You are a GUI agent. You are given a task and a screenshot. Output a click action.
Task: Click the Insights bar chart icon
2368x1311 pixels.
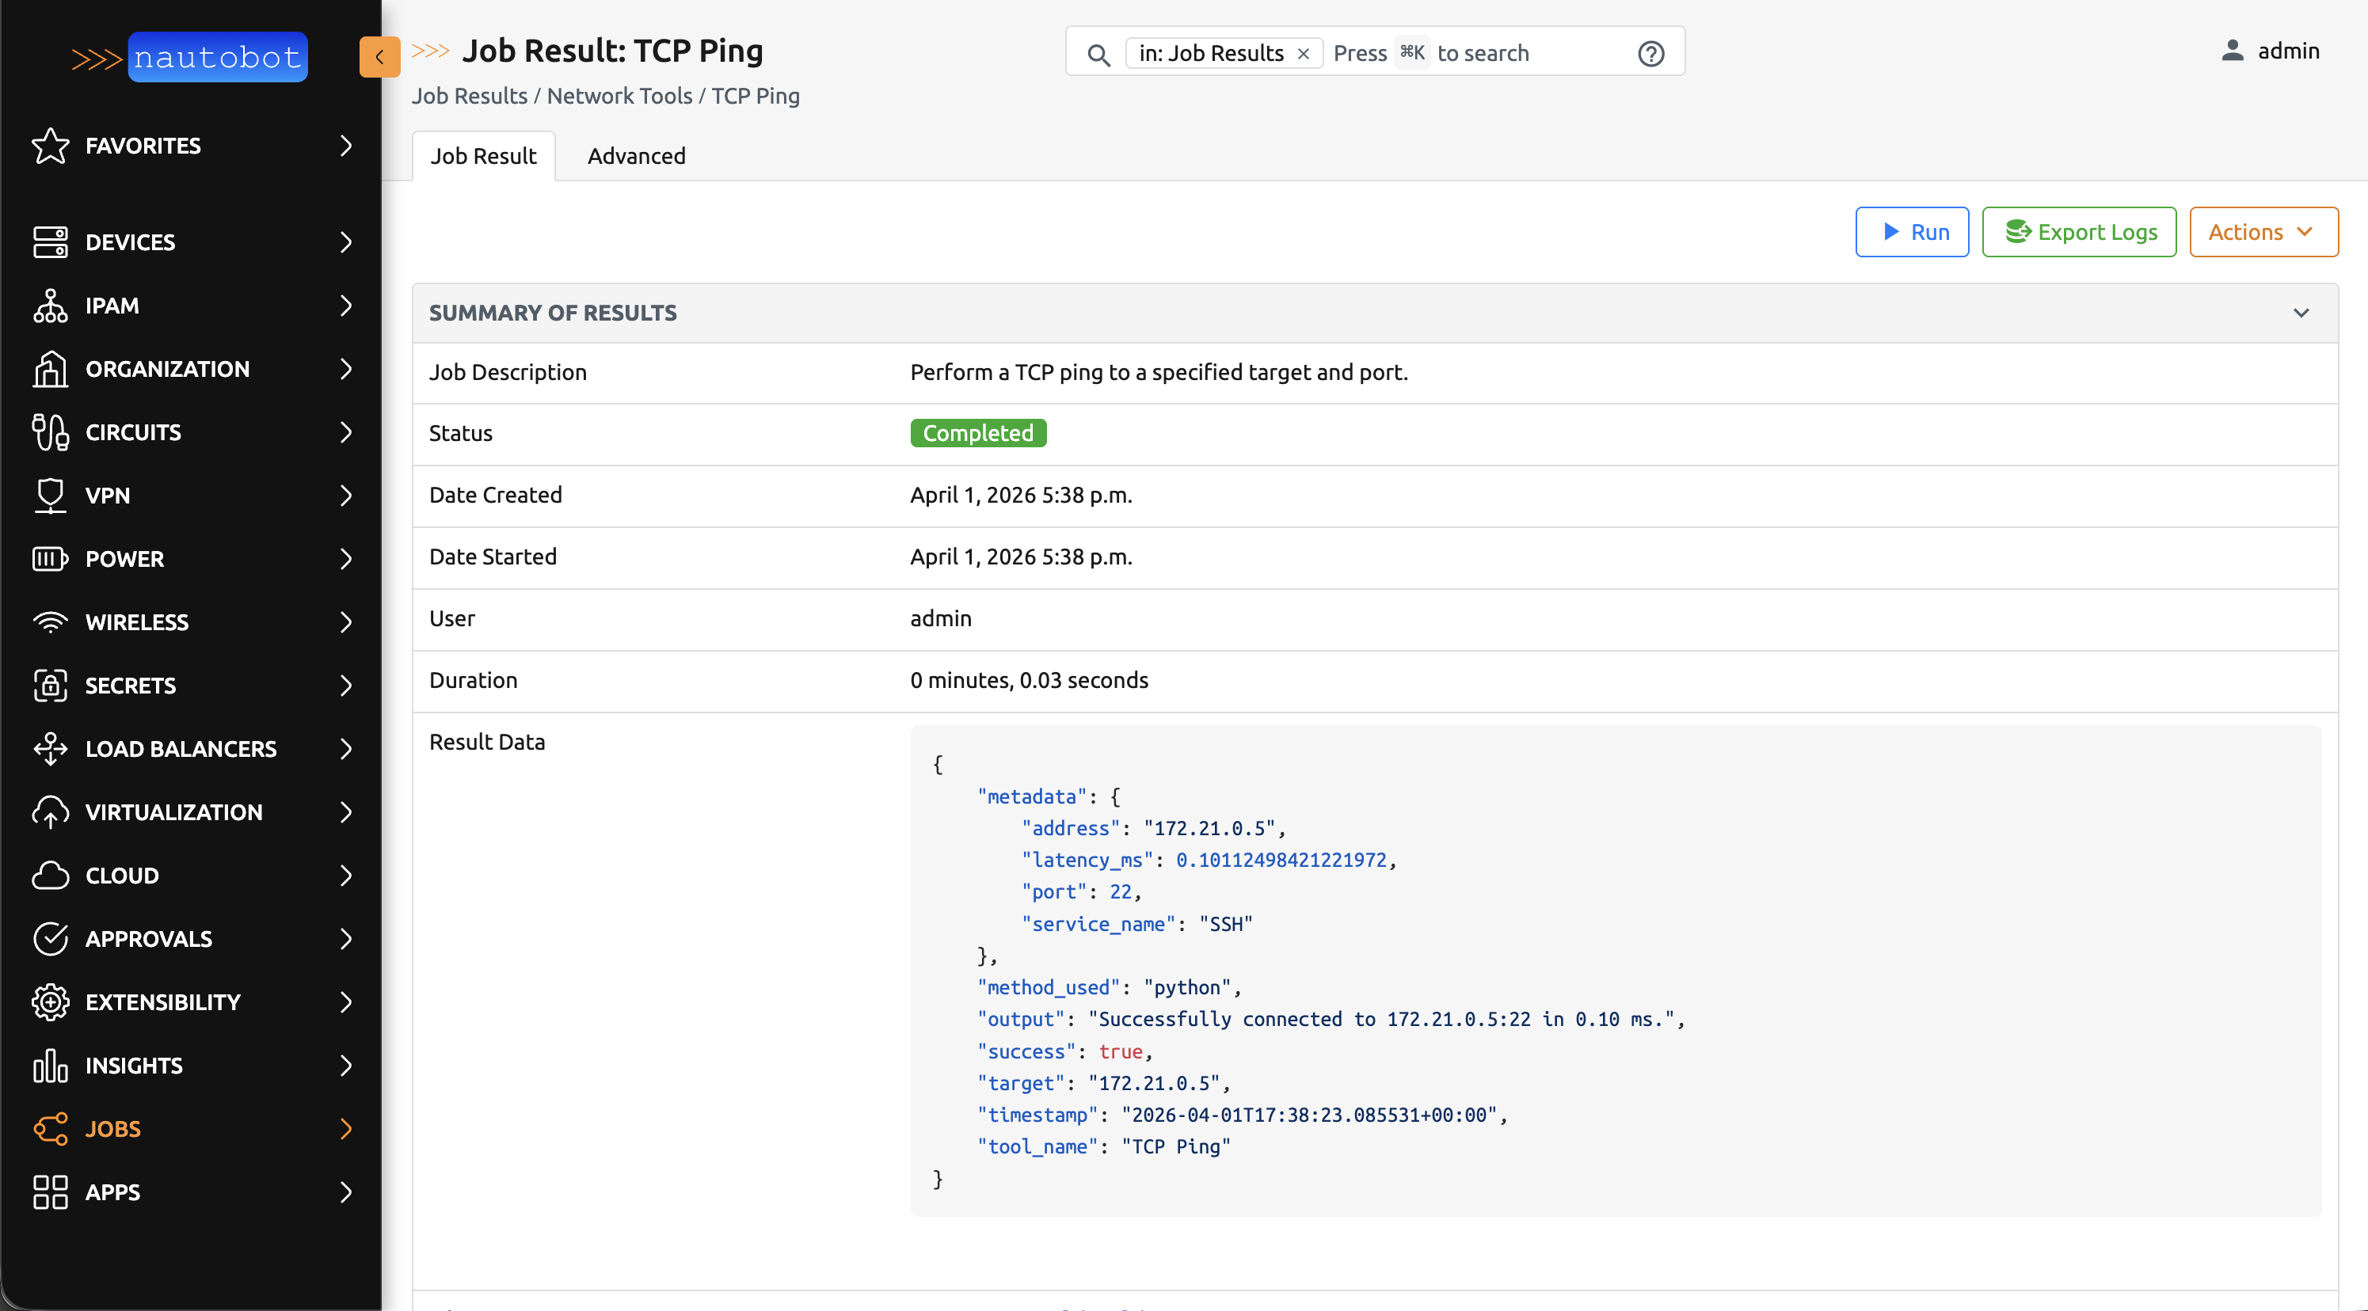point(50,1066)
